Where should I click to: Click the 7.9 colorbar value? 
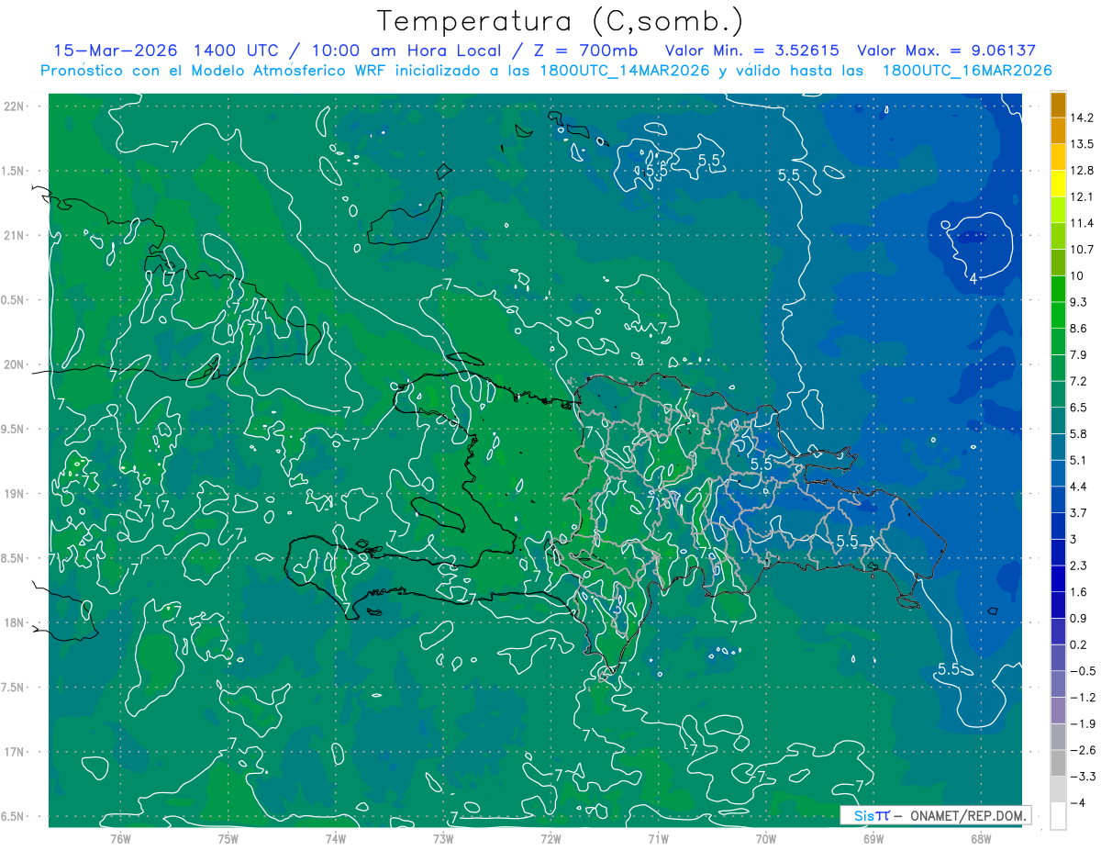pyautogui.click(x=1079, y=355)
